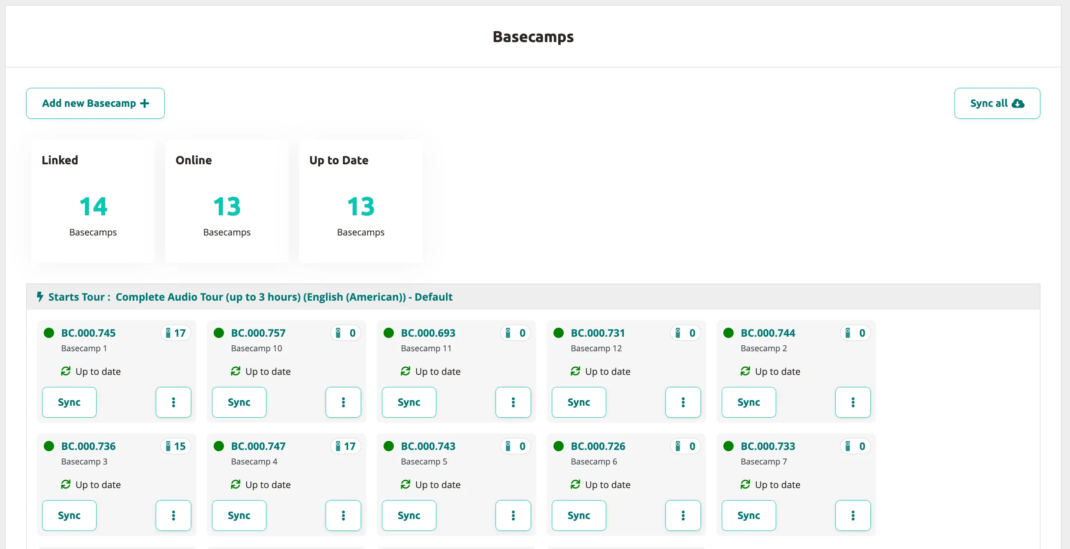1070x549 pixels.
Task: Click the green online status dot of BC.000.736
Action: click(49, 446)
